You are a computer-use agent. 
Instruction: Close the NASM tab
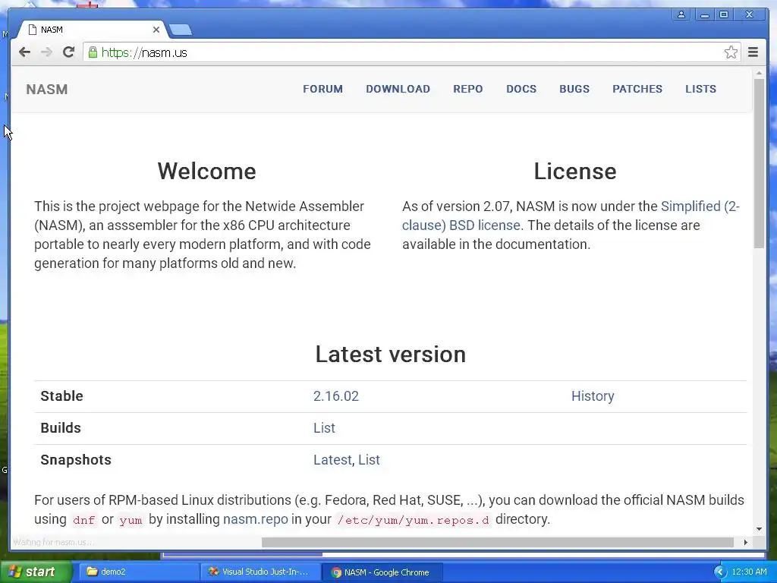point(156,30)
